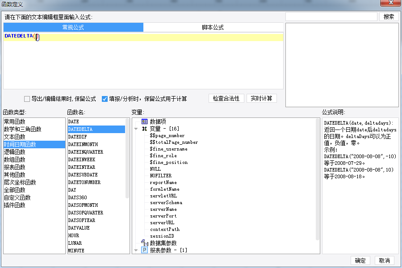Select 插件函数 function type
Screen dimensions: 402x268
34,205
